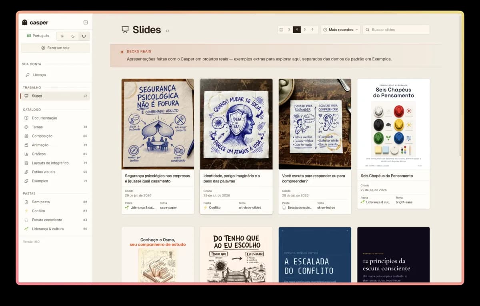The width and height of the screenshot is (480, 306).
Task: Select system theme with monitor icon
Action: 84,36
